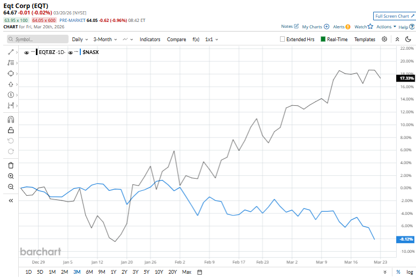Viewport: 416px width, 278px height.
Task: Toggle the lock drawings icon
Action: point(11,130)
